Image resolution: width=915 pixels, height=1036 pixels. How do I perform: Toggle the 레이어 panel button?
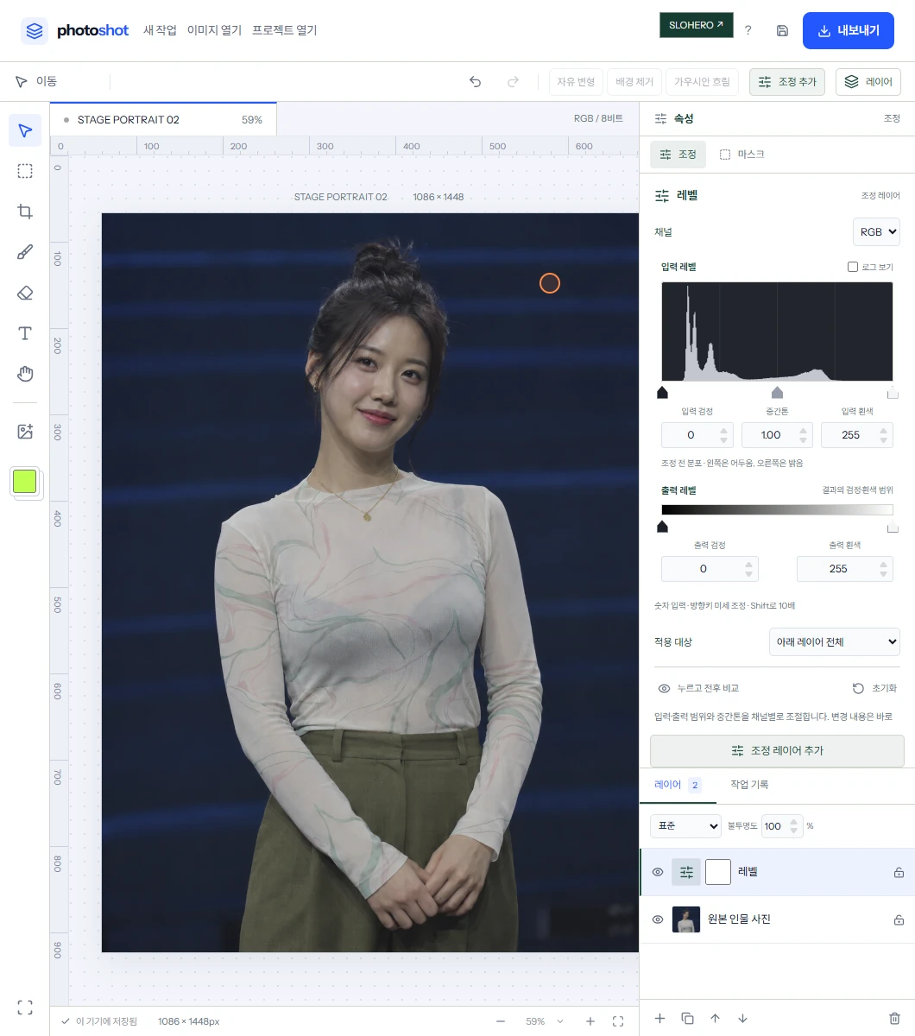tap(868, 82)
